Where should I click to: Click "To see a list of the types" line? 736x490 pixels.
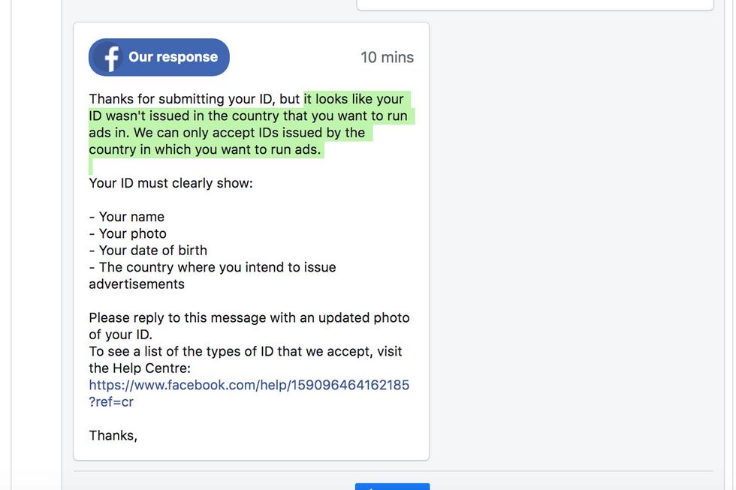(245, 351)
